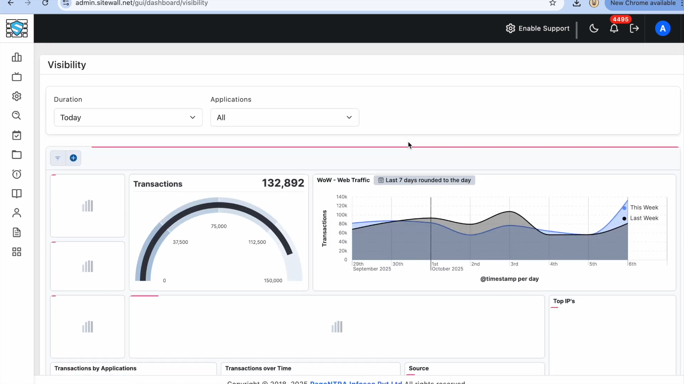
Task: Click the Enable Support gear button
Action: click(x=538, y=28)
